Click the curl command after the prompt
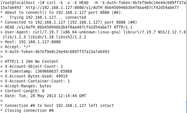This screenshot has width=187, height=113. (116, 3)
